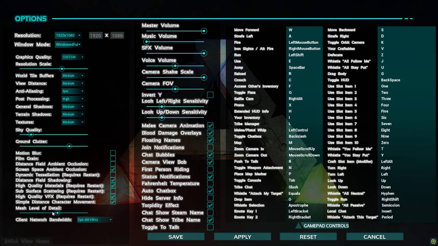The image size is (438, 246).
Task: Expand the Graphics Quality CUSTOM dropdown
Action: [73, 57]
